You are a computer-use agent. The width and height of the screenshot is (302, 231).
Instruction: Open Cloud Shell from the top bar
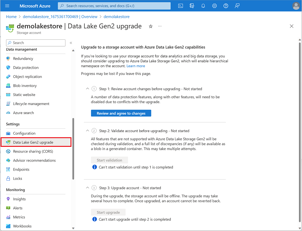click(180, 6)
